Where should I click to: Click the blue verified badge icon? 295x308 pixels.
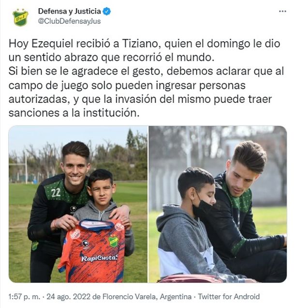[x=107, y=11]
